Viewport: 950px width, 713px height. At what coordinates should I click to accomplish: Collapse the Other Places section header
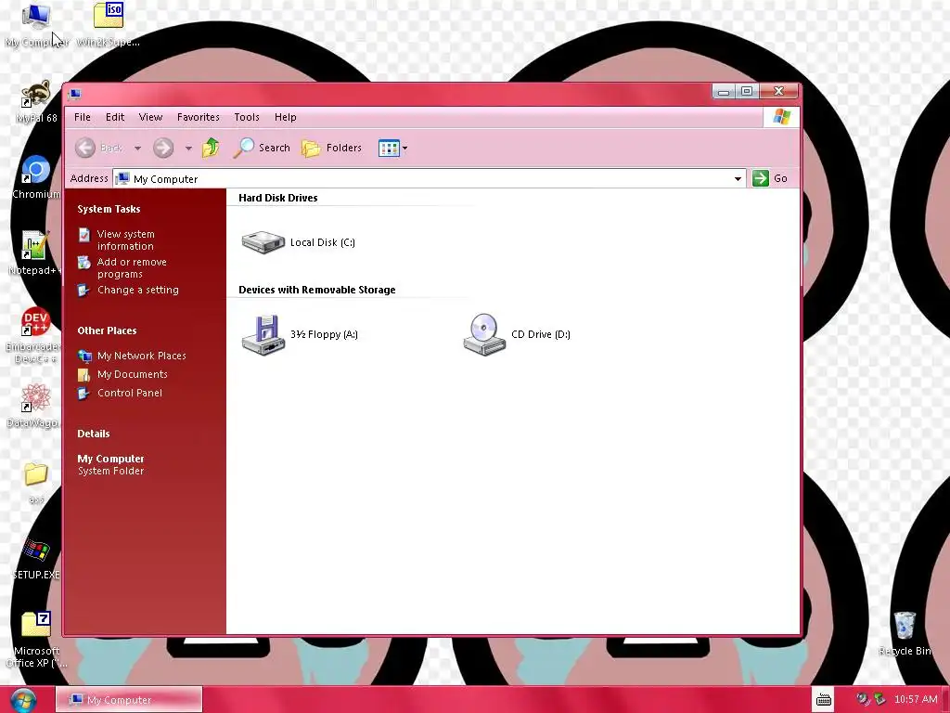tap(108, 331)
